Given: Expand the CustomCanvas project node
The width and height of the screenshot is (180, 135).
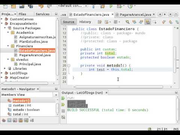Looking at the screenshot, I should coord(2,19).
